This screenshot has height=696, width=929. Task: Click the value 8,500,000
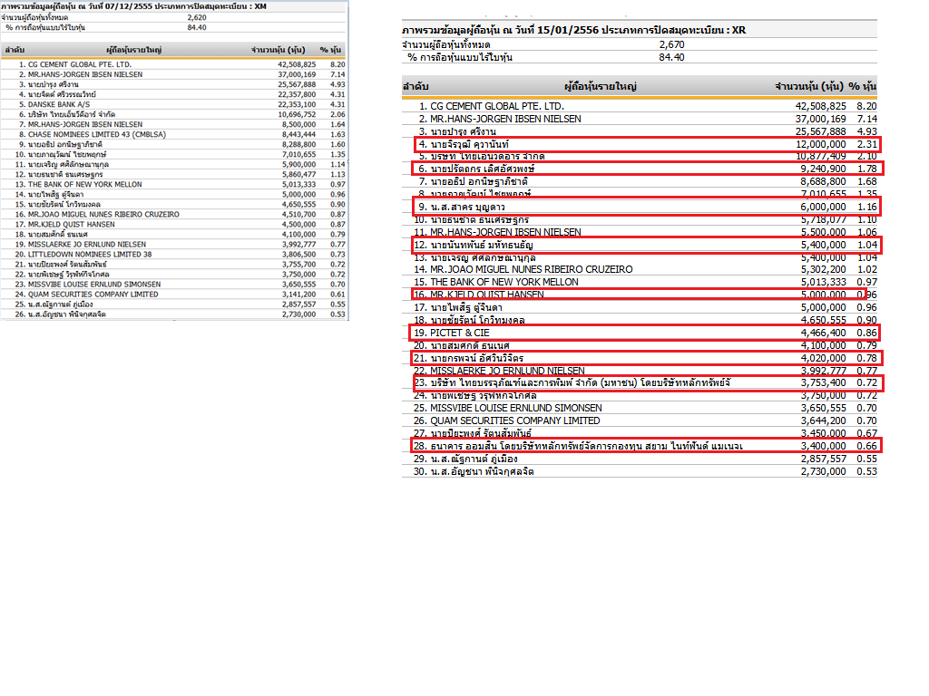pos(298,124)
